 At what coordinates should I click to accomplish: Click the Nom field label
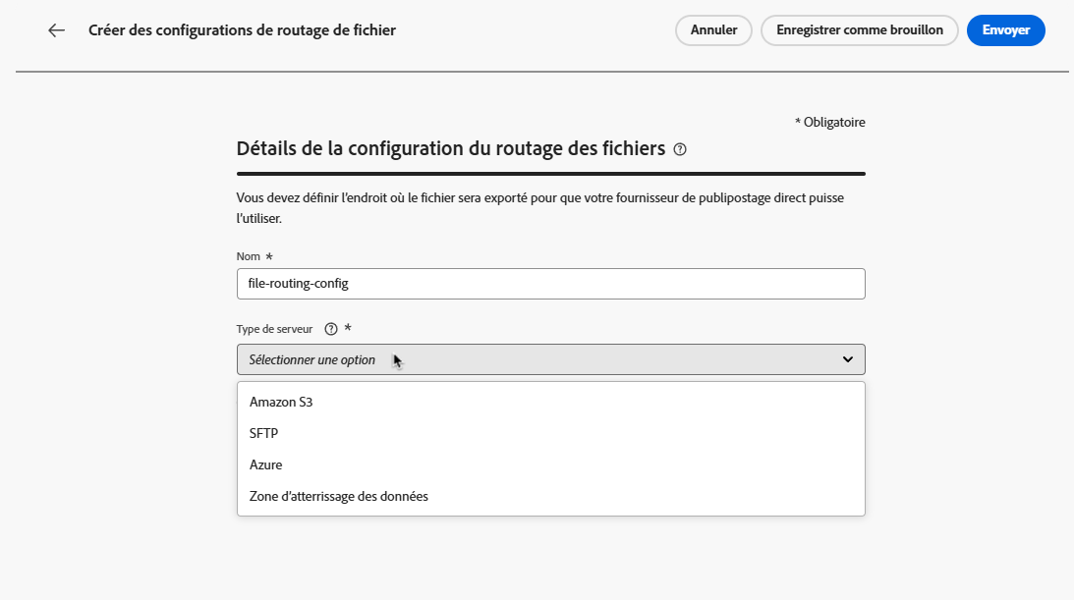[249, 256]
